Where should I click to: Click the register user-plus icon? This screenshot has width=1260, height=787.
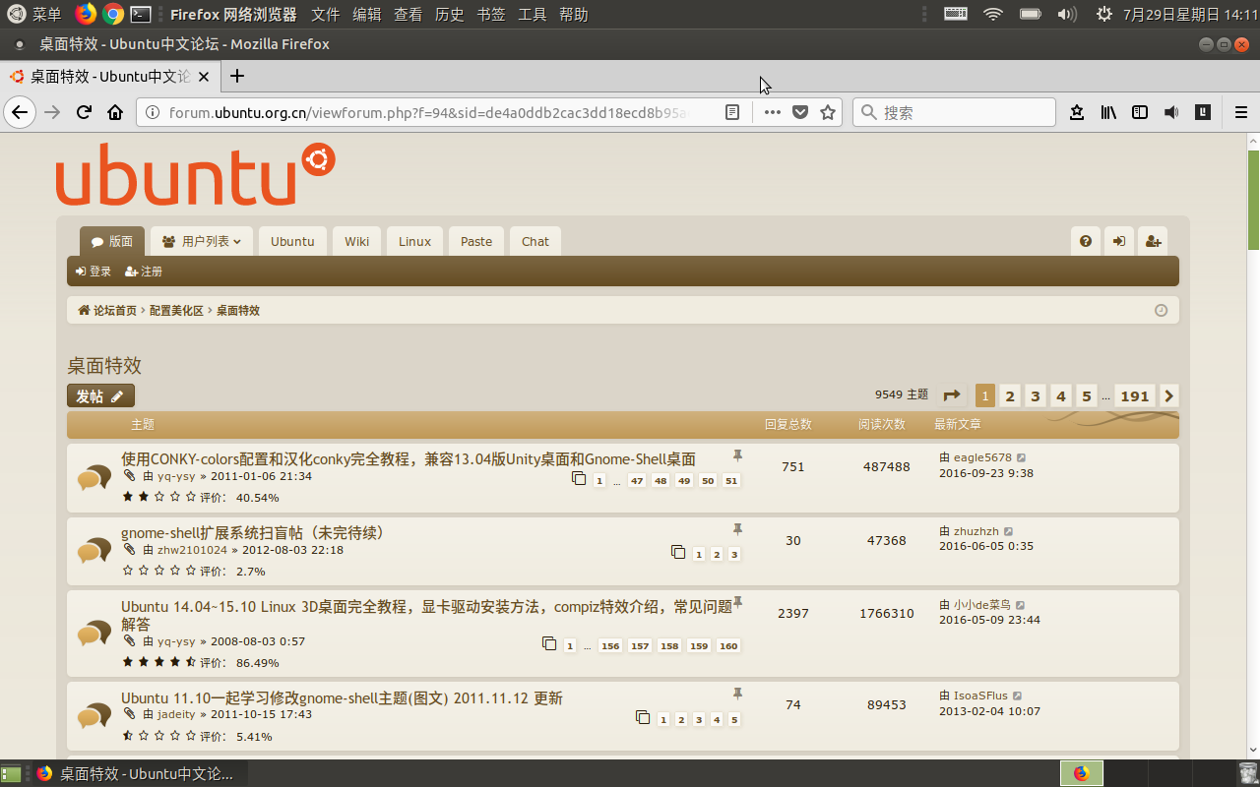(x=1153, y=241)
